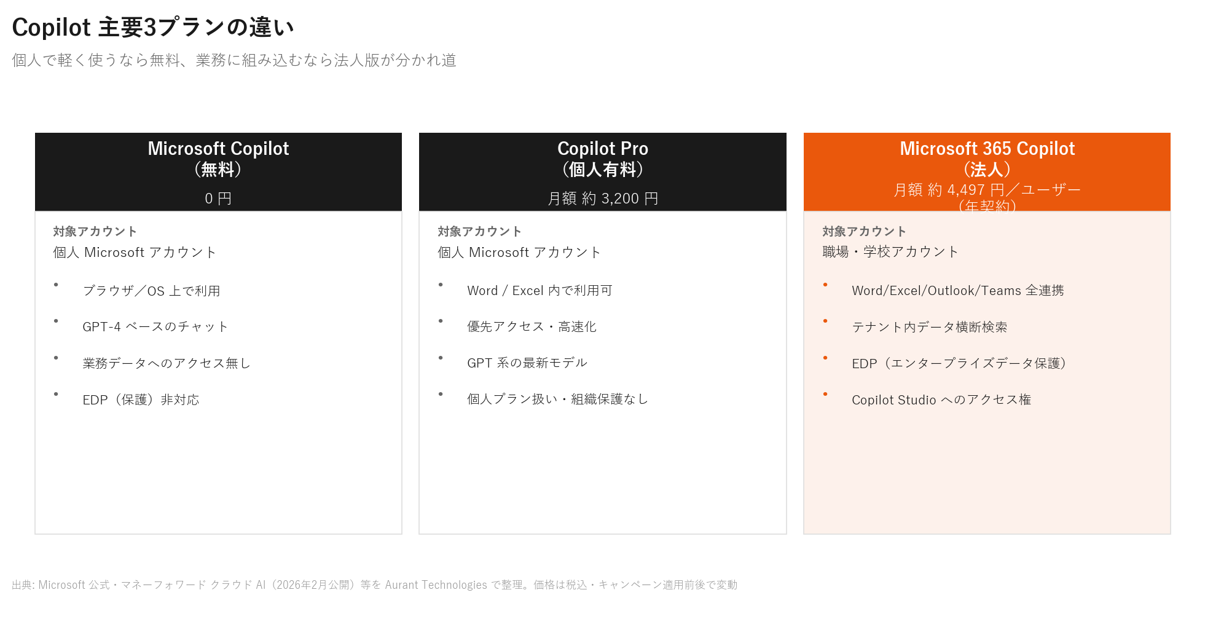Click the subtitle starting '個人で軽く使うなら無料'
1205x630 pixels.
pyautogui.click(x=234, y=60)
